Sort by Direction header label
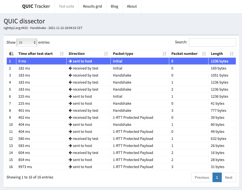This screenshot has width=242, height=190. (77, 54)
